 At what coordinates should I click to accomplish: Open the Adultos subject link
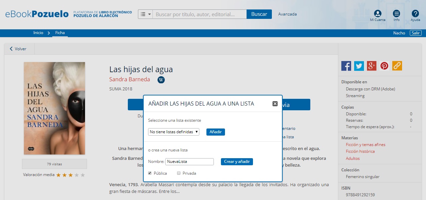coord(353,159)
